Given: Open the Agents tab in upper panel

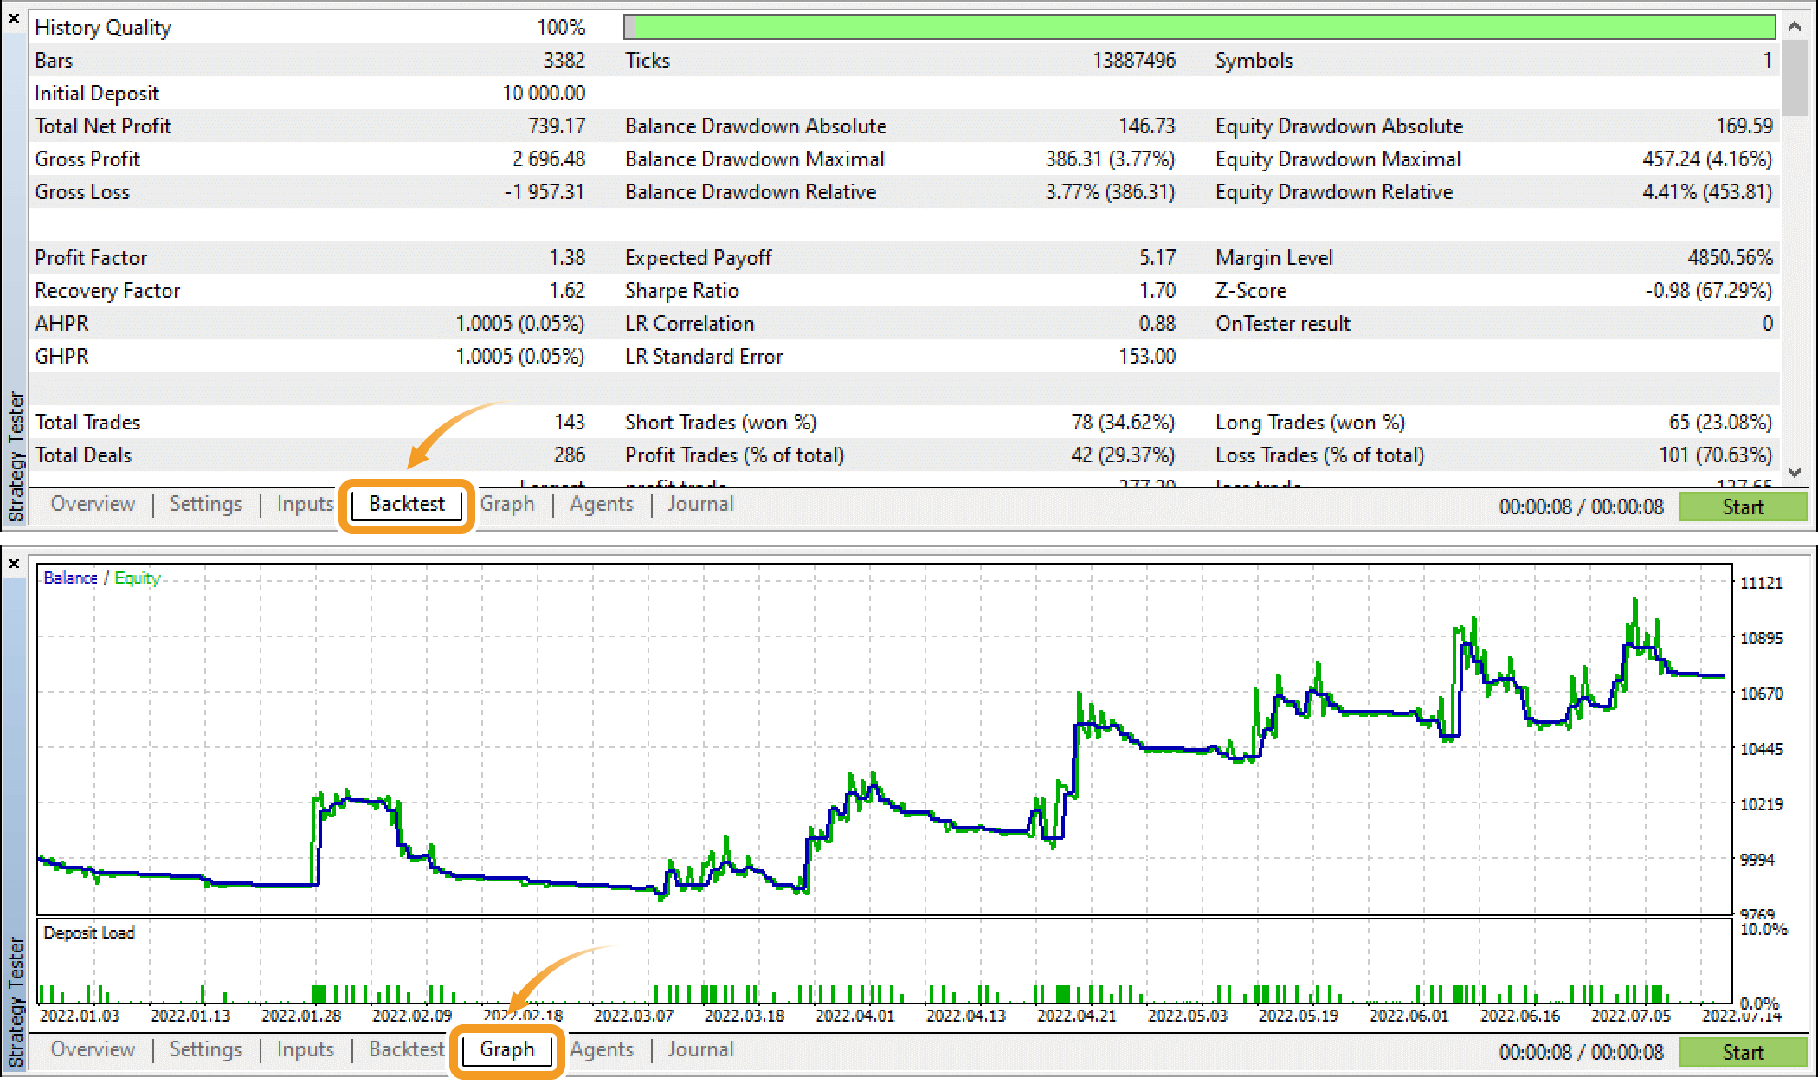Looking at the screenshot, I should tap(602, 504).
